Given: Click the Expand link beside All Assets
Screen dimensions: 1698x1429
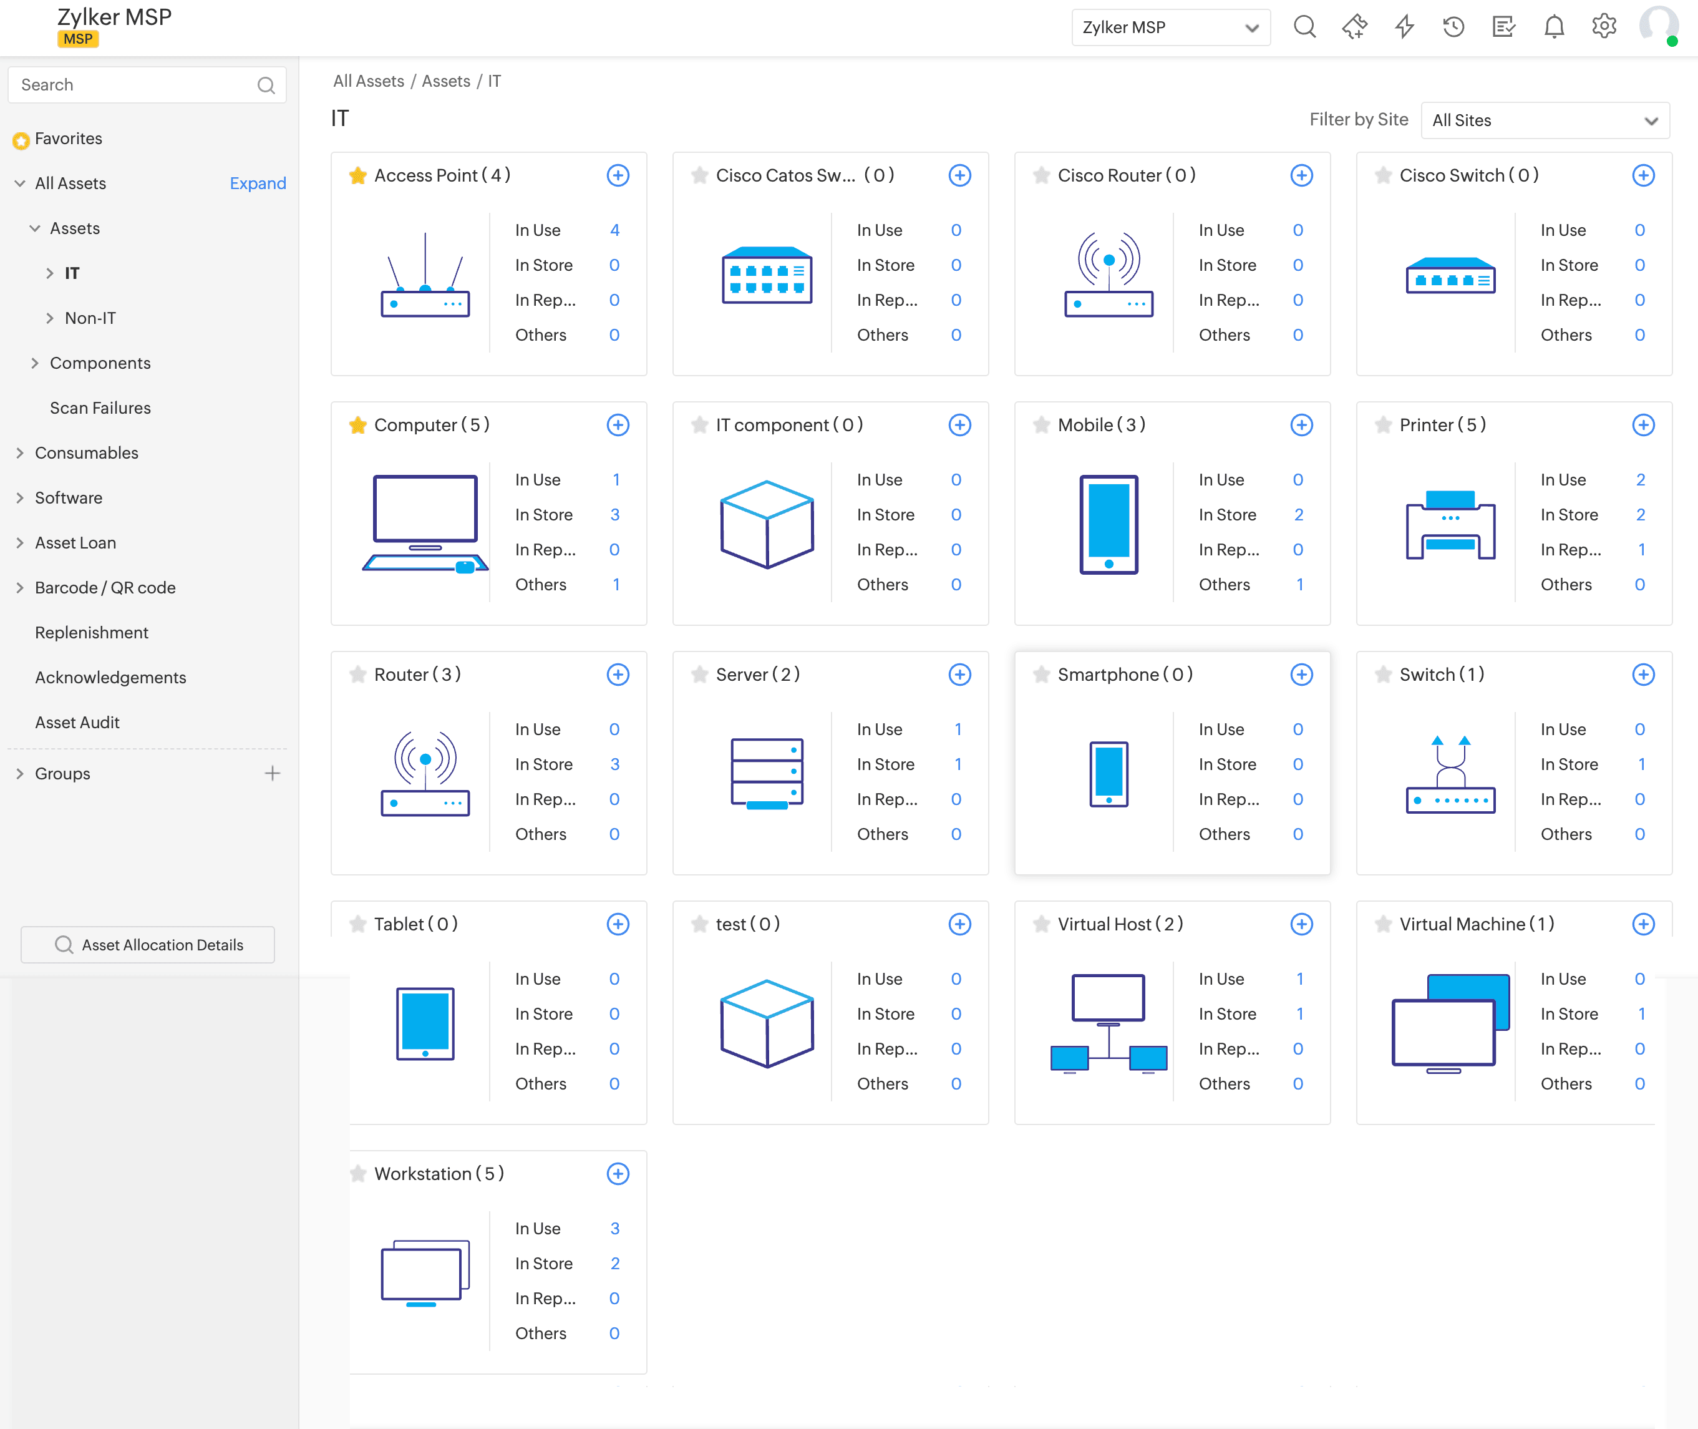Looking at the screenshot, I should pyautogui.click(x=258, y=183).
